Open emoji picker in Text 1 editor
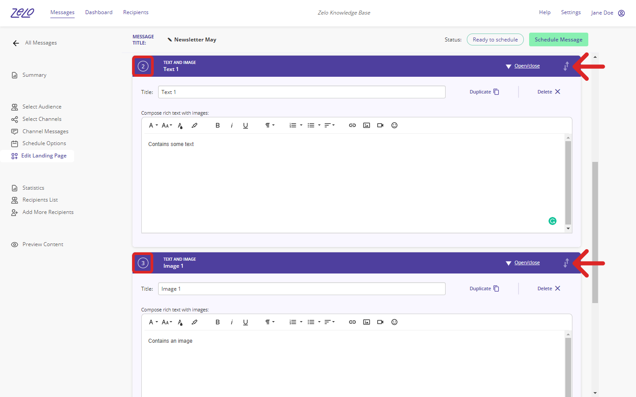 coord(394,125)
